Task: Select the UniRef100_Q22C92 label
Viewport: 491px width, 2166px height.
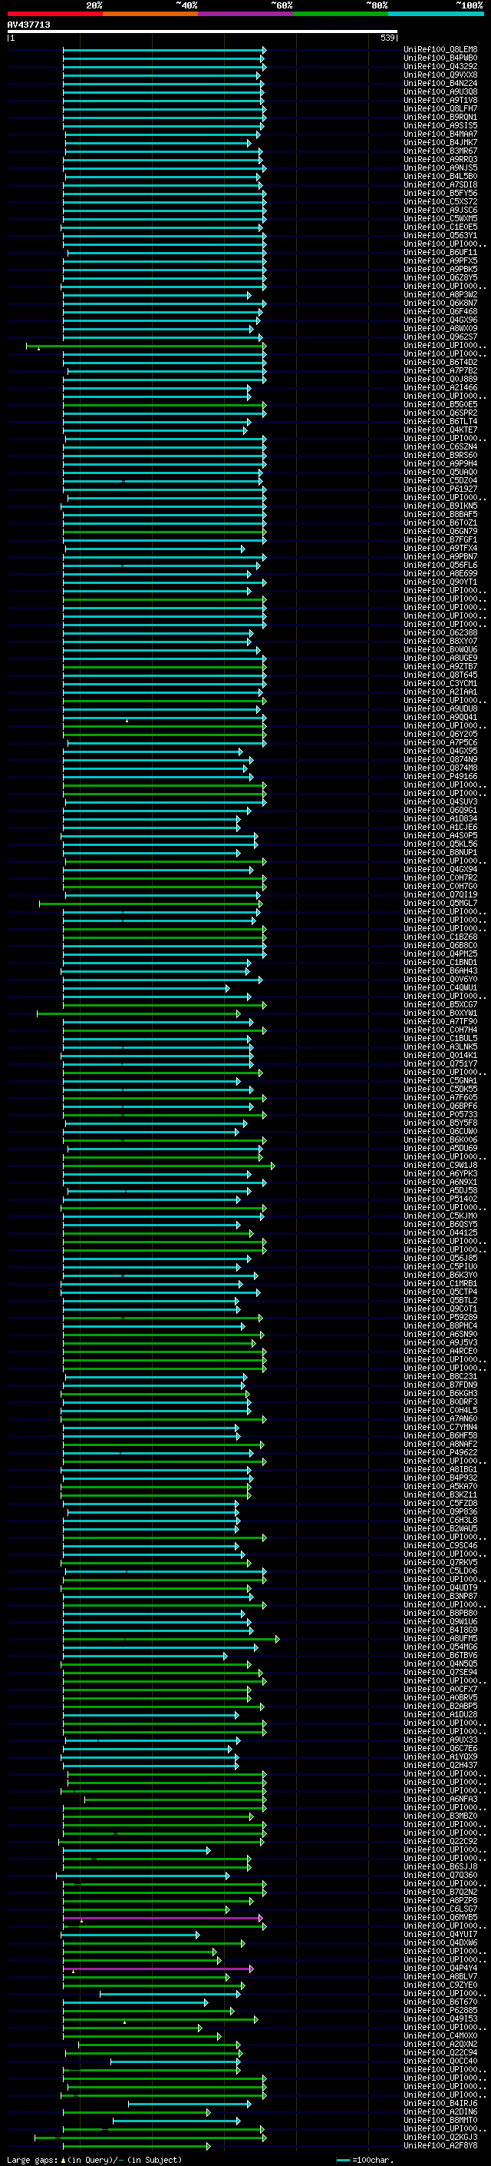Action: point(440,1842)
